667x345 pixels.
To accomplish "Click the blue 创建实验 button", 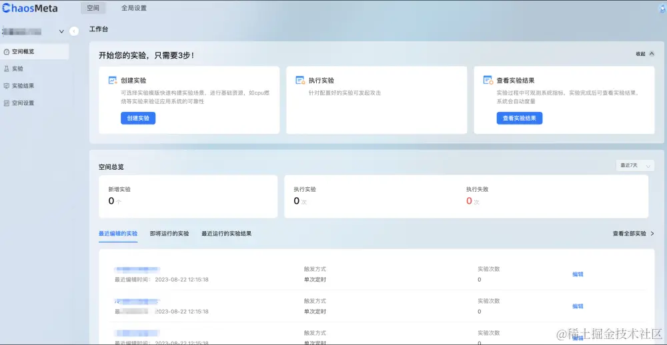I will 138,118.
